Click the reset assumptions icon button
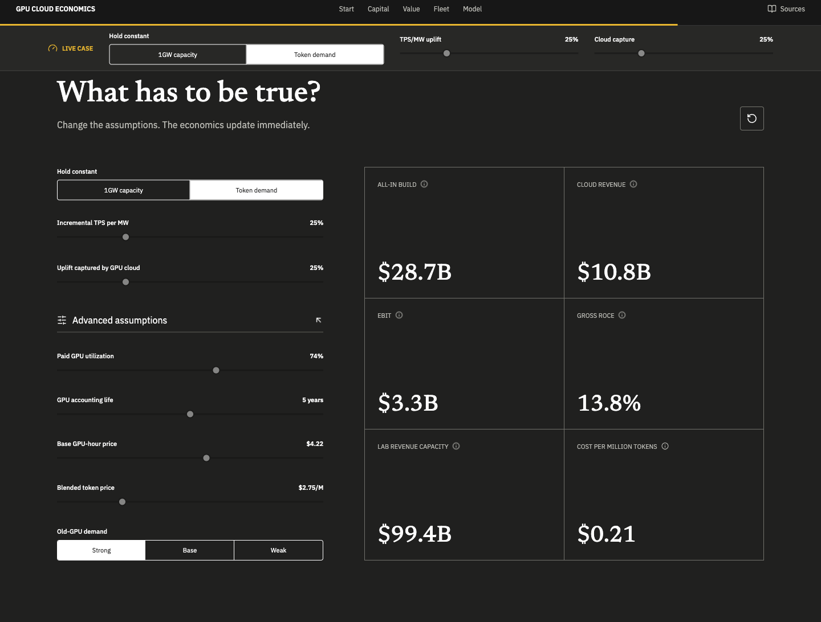The width and height of the screenshot is (821, 622). point(751,118)
